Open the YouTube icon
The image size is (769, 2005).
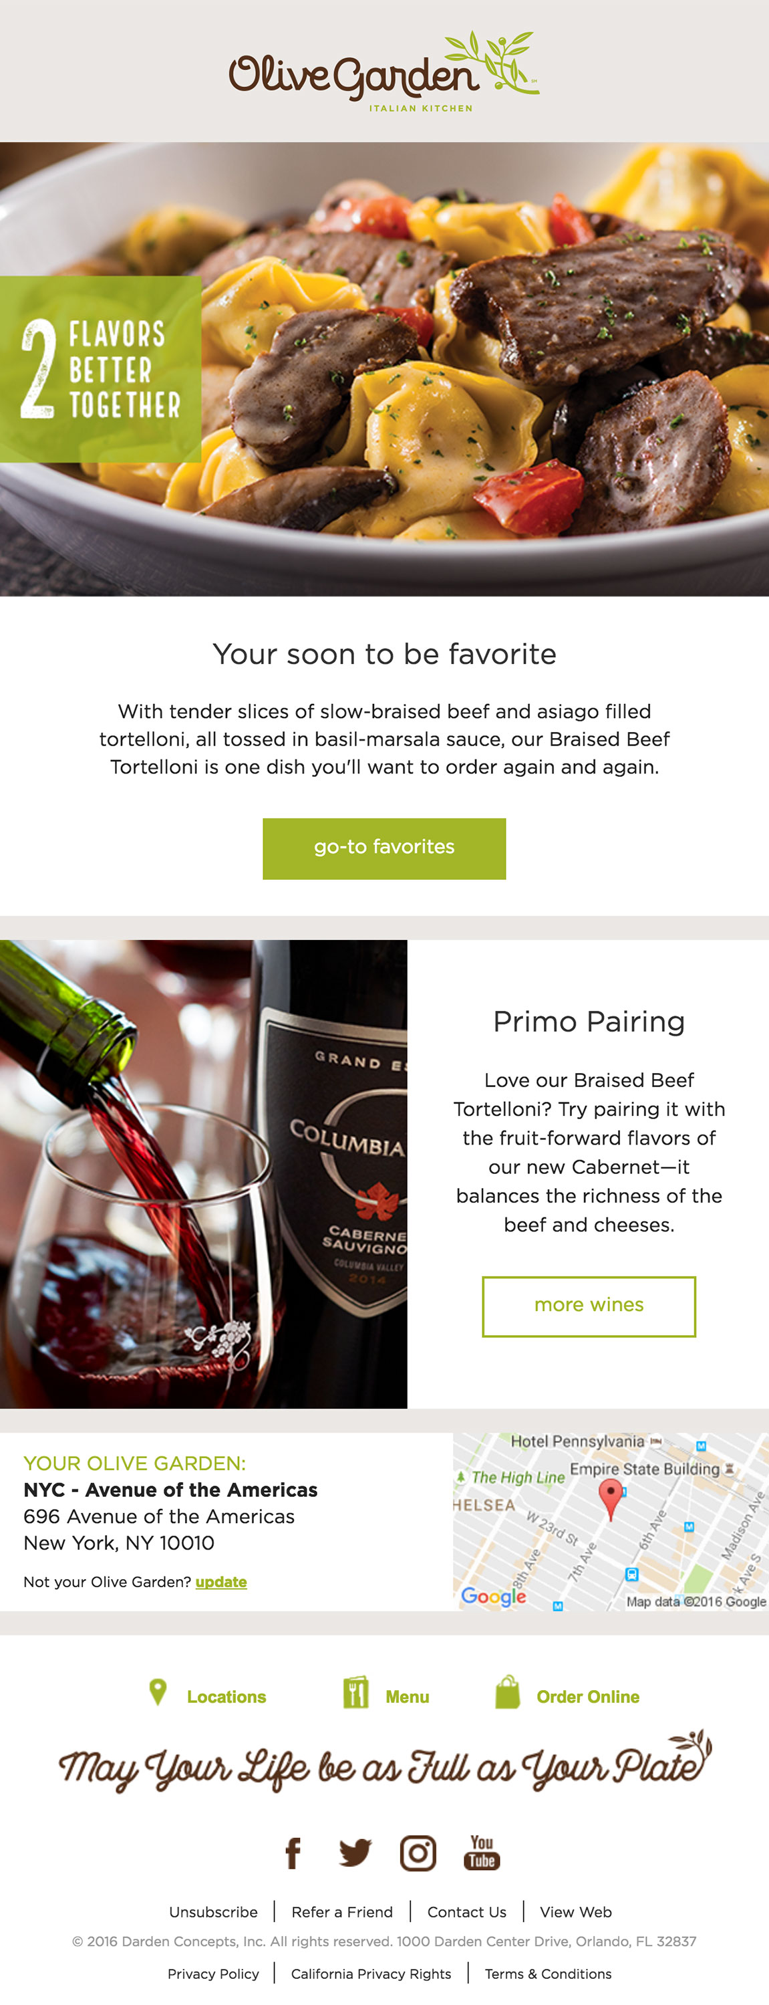point(482,1853)
